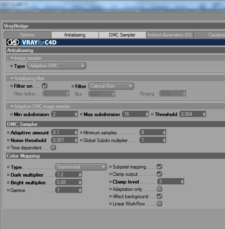
Task: Open the Antialiasing tab
Action: point(75,35)
